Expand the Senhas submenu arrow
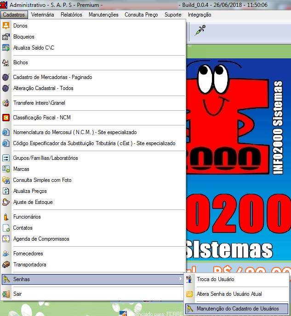 click(x=181, y=279)
